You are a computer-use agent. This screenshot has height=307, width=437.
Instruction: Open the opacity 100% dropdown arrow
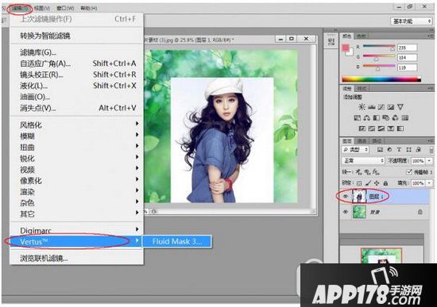pyautogui.click(x=429, y=161)
